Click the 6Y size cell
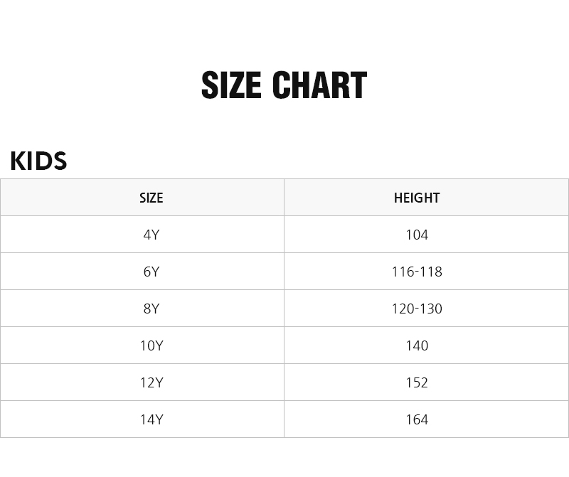Image resolution: width=569 pixels, height=477 pixels. 151,272
